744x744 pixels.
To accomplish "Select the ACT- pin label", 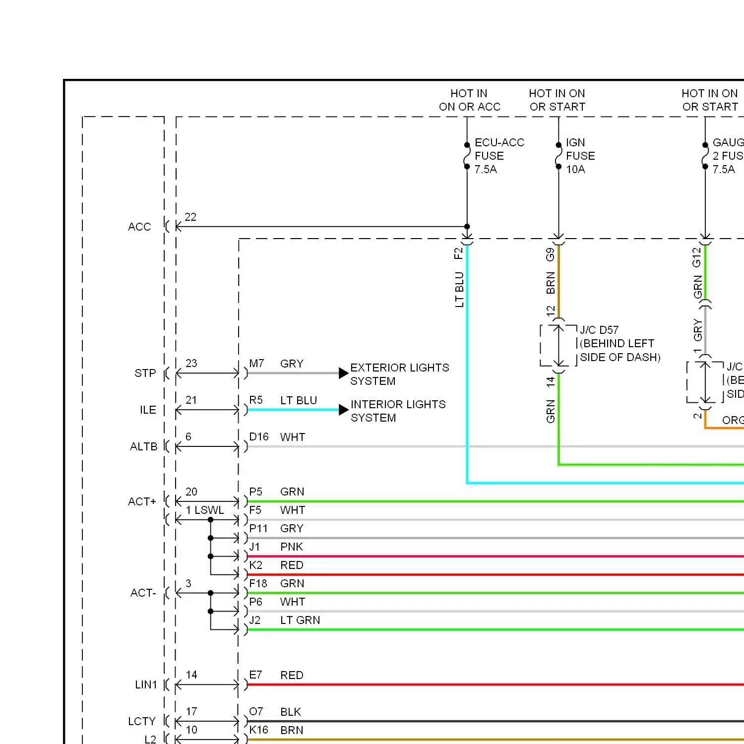I will (143, 593).
